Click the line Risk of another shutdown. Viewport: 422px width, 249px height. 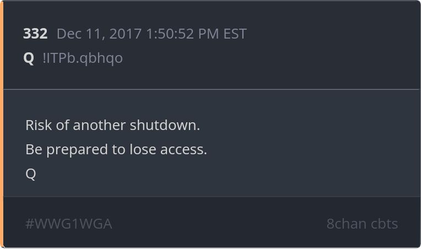[x=113, y=125]
